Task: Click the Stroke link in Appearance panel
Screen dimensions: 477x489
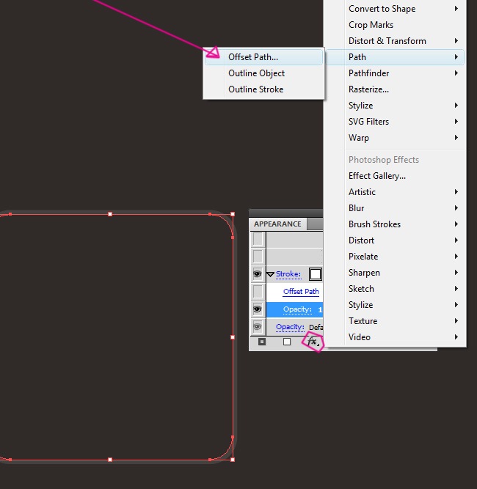Action: click(x=288, y=274)
